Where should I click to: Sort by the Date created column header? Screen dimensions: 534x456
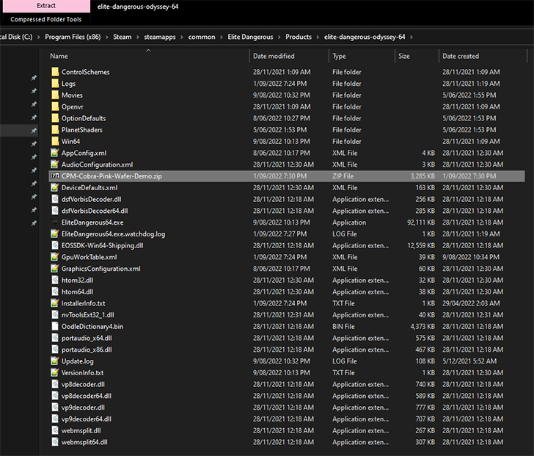pos(461,57)
